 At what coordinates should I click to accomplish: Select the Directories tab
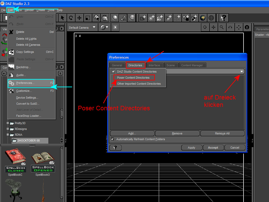[135, 65]
